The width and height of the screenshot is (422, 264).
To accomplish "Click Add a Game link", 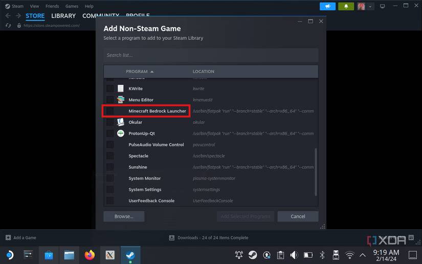I will pyautogui.click(x=21, y=237).
